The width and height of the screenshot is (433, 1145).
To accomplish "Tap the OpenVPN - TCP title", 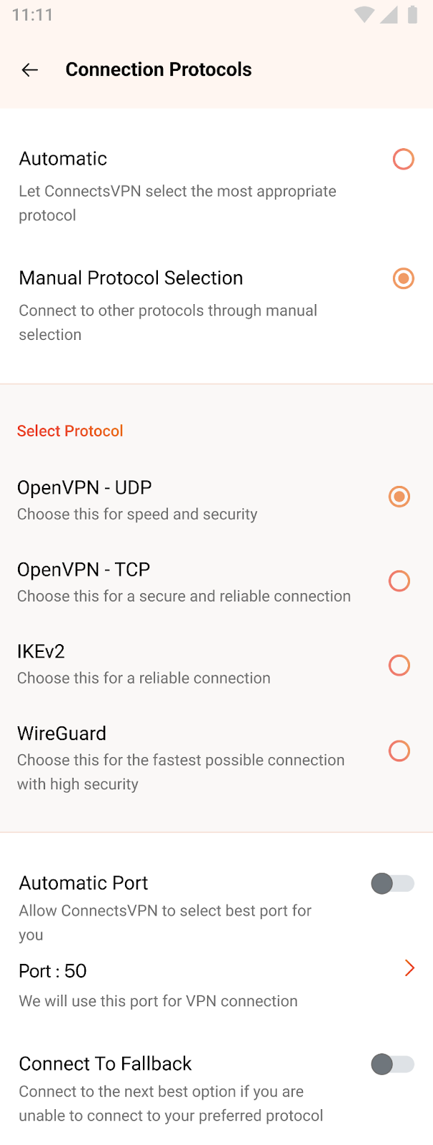I will click(84, 570).
